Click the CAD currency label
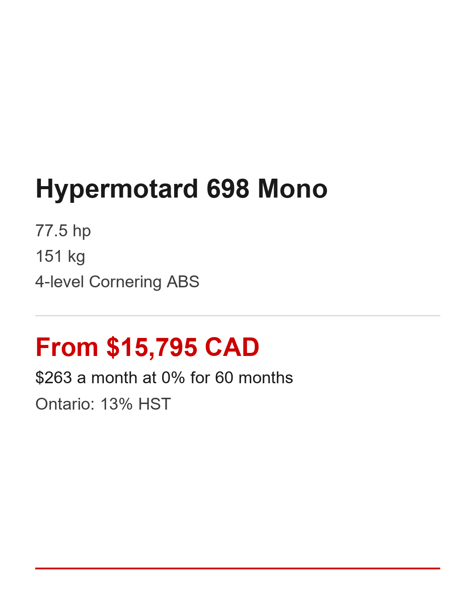Viewport: 475px width, 594px height. click(x=232, y=347)
